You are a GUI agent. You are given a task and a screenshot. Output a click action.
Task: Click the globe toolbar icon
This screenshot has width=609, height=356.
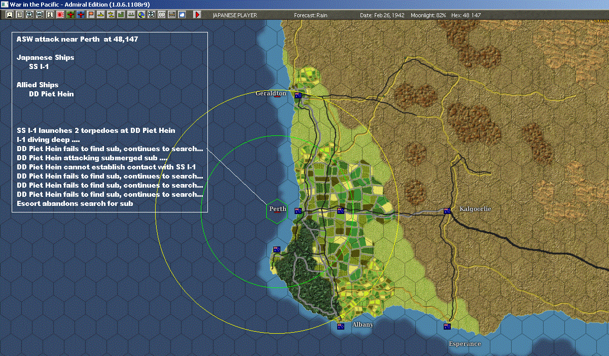[x=141, y=15]
